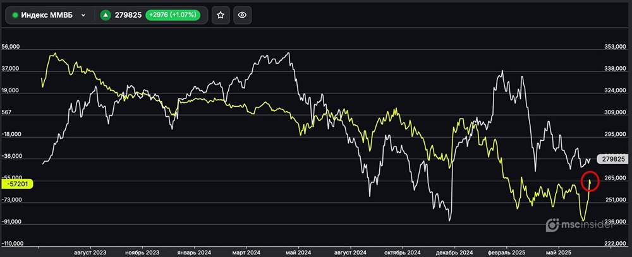Click the -73,000 left-axis value
This screenshot has width=632, height=257.
pos(11,200)
